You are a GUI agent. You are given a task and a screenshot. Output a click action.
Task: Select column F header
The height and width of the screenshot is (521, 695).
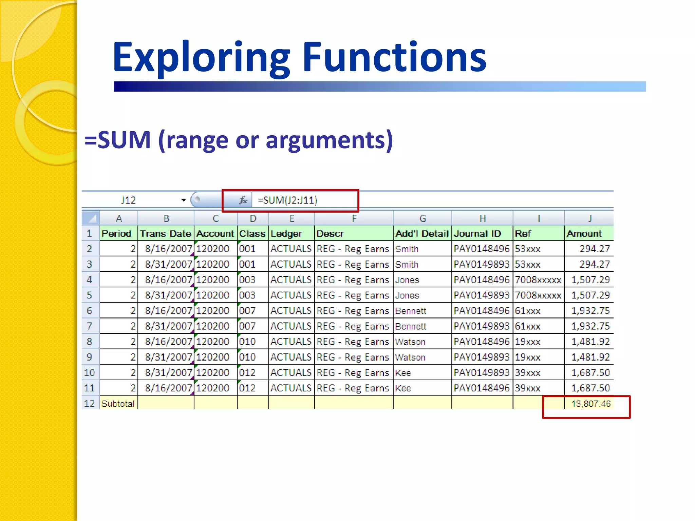coord(354,218)
